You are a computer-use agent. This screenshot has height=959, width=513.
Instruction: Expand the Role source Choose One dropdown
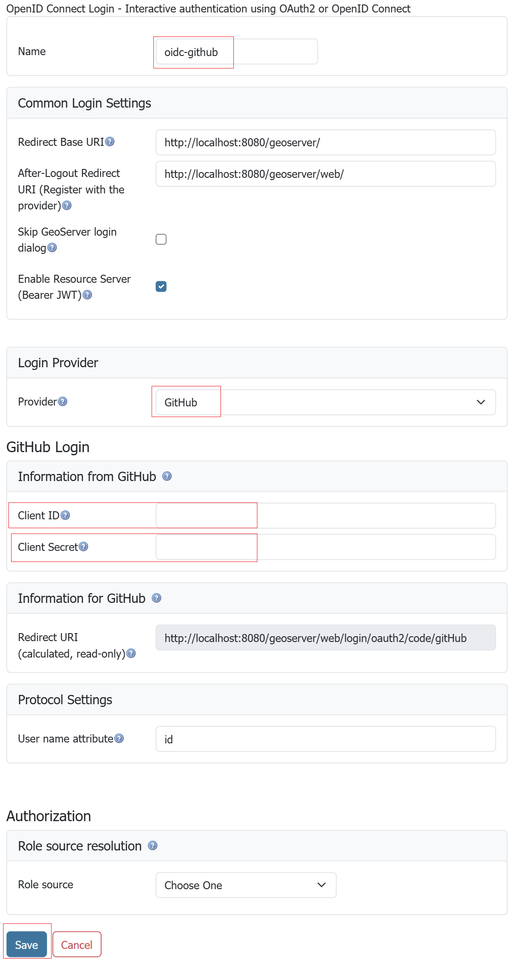245,885
